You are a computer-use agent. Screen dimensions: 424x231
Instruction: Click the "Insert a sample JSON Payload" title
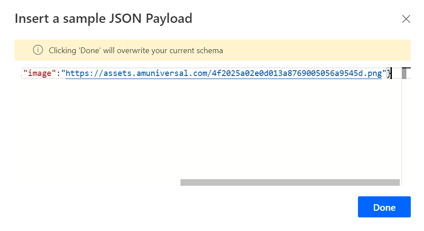pyautogui.click(x=103, y=18)
